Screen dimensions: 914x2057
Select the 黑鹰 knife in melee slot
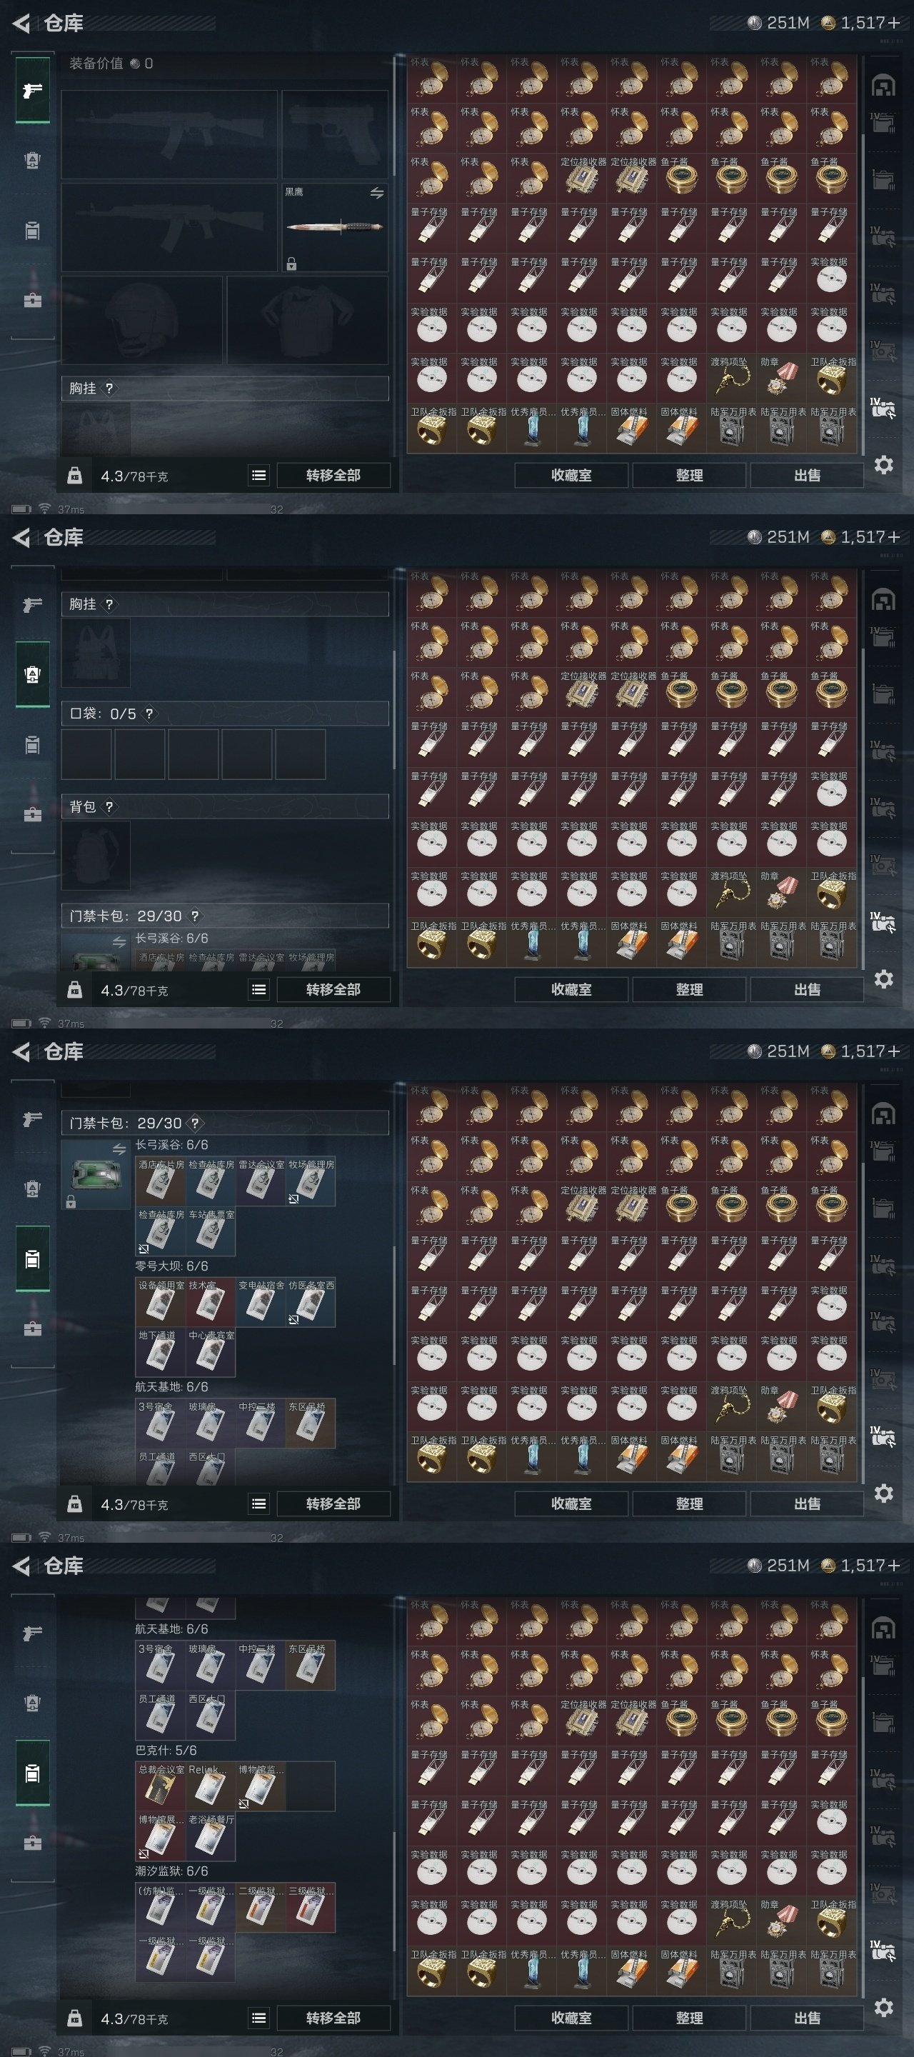click(336, 228)
